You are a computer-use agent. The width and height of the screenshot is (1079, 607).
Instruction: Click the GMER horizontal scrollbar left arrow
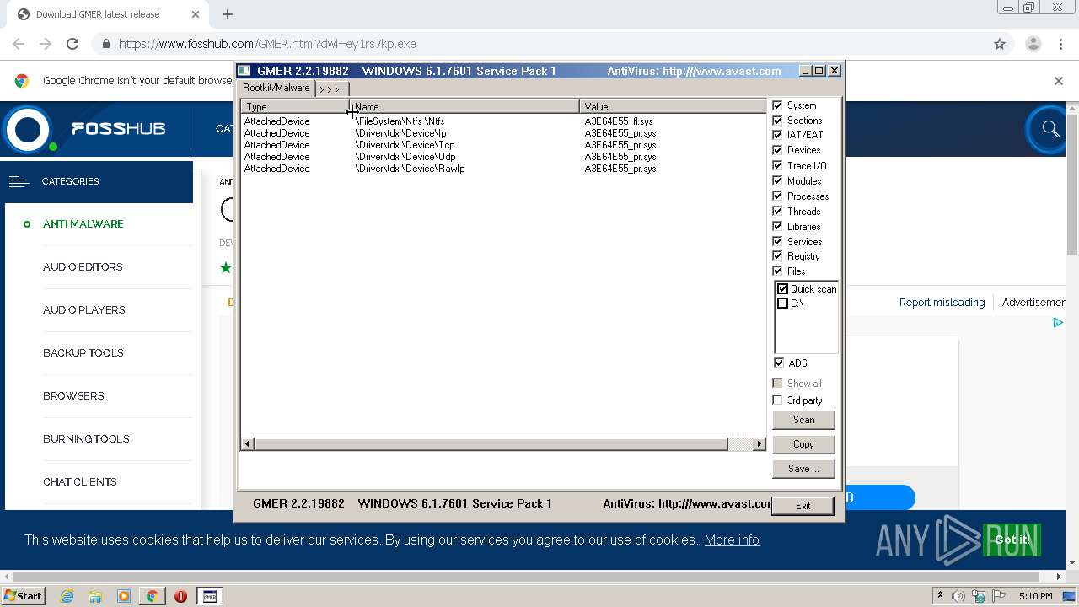pyautogui.click(x=248, y=444)
